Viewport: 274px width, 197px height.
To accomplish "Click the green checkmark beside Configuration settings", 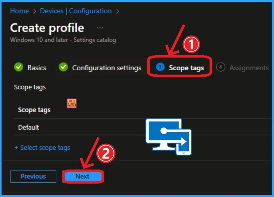I will pos(63,67).
